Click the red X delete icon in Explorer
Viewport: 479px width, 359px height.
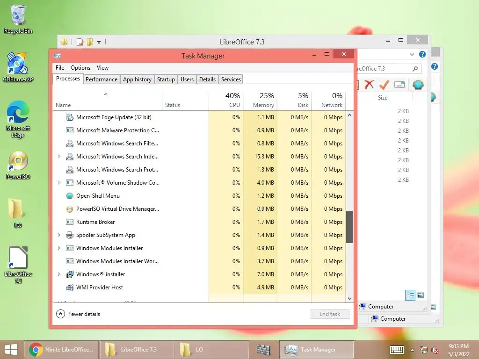click(x=369, y=84)
